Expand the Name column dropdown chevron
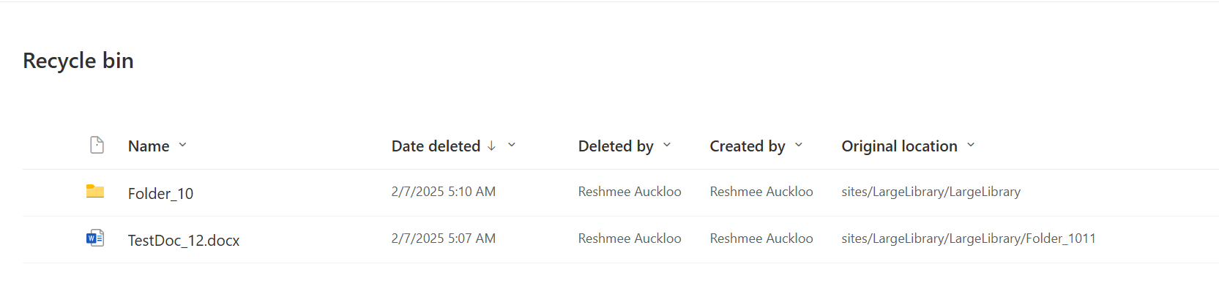Viewport: 1219px width, 297px height. 182,145
